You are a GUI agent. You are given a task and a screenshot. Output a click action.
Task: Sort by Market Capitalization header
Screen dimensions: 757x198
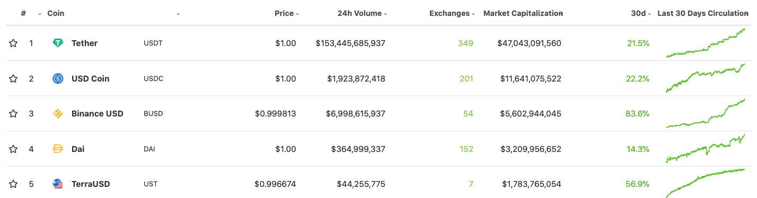(x=523, y=13)
